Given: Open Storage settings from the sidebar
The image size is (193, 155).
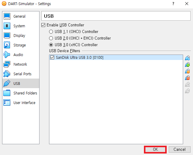Looking at the screenshot, I should tap(19, 45).
